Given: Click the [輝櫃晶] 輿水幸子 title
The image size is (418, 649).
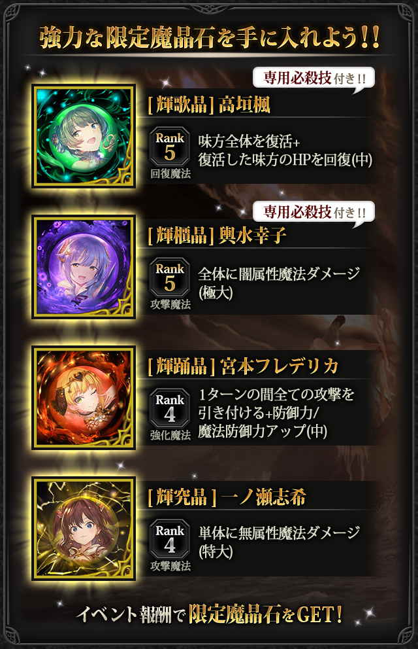Looking at the screenshot, I should (x=217, y=235).
